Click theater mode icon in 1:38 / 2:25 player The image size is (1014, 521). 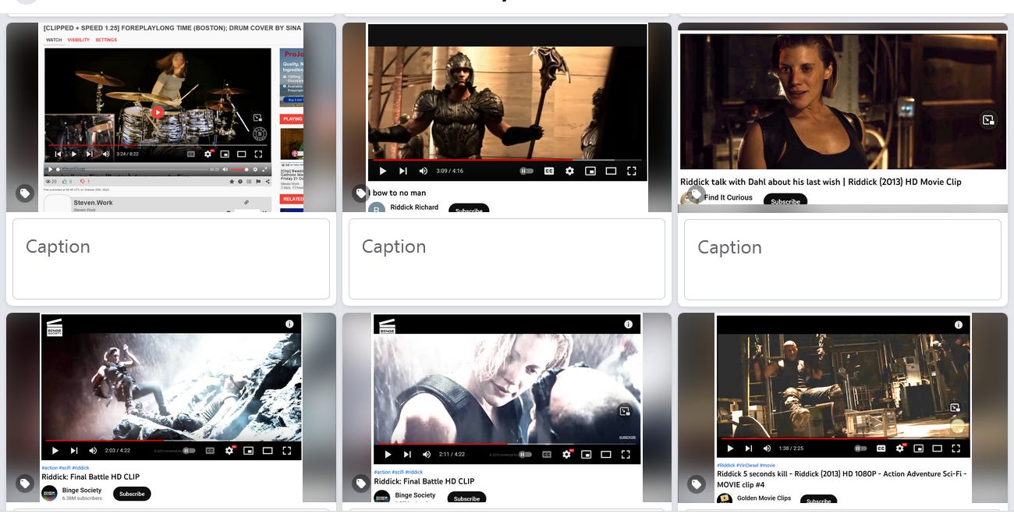coord(938,448)
